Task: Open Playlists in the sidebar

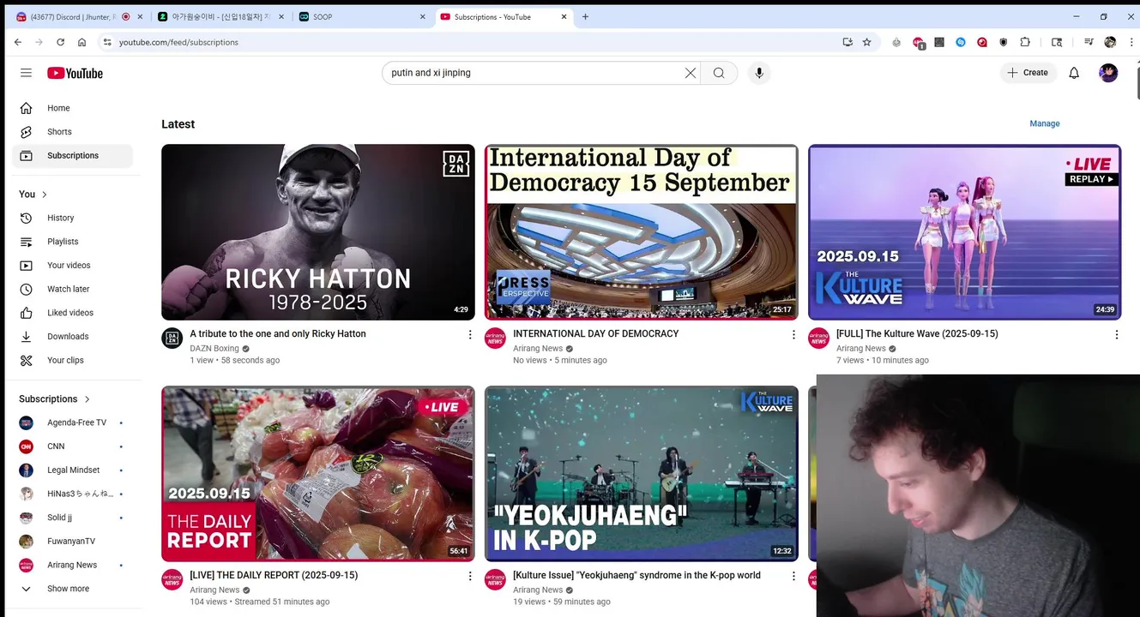Action: (x=73, y=242)
